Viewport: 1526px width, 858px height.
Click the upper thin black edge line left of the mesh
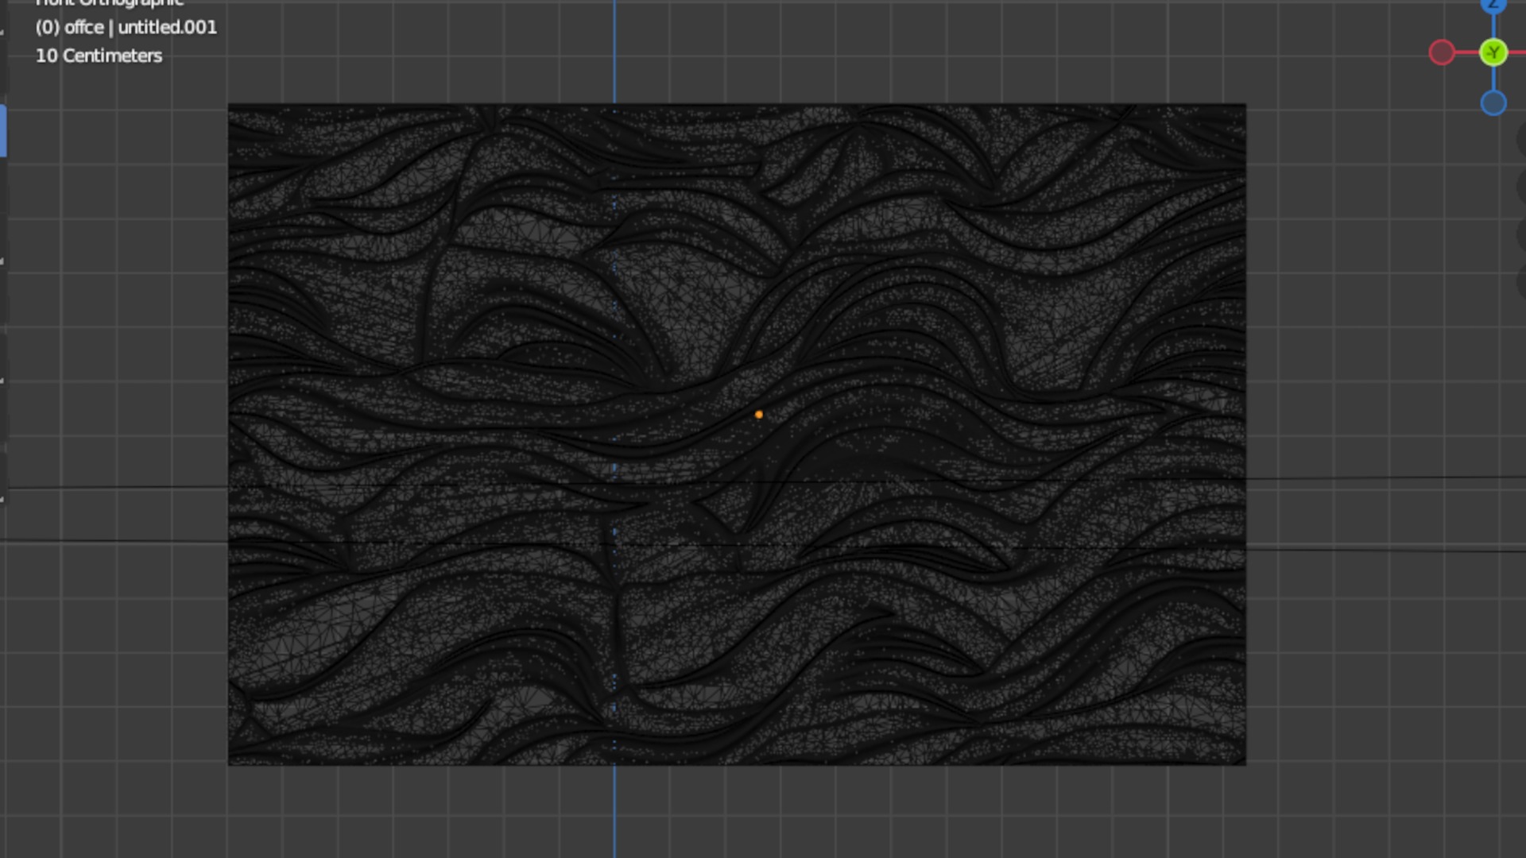point(119,487)
